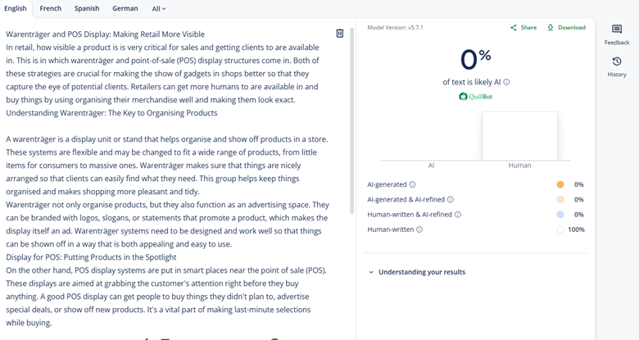Open the All languages dropdown
Screen dimensions: 639x340
point(159,9)
